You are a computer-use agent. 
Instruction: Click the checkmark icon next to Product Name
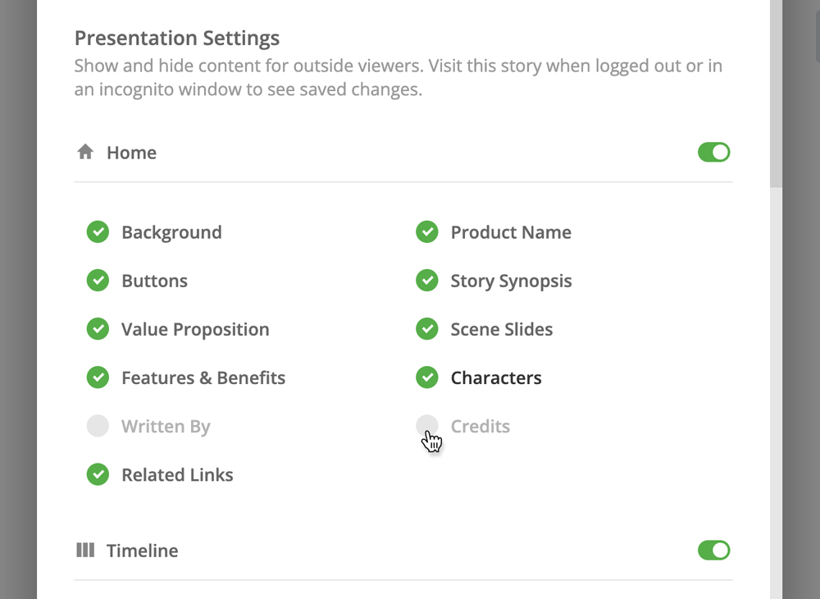tap(427, 232)
